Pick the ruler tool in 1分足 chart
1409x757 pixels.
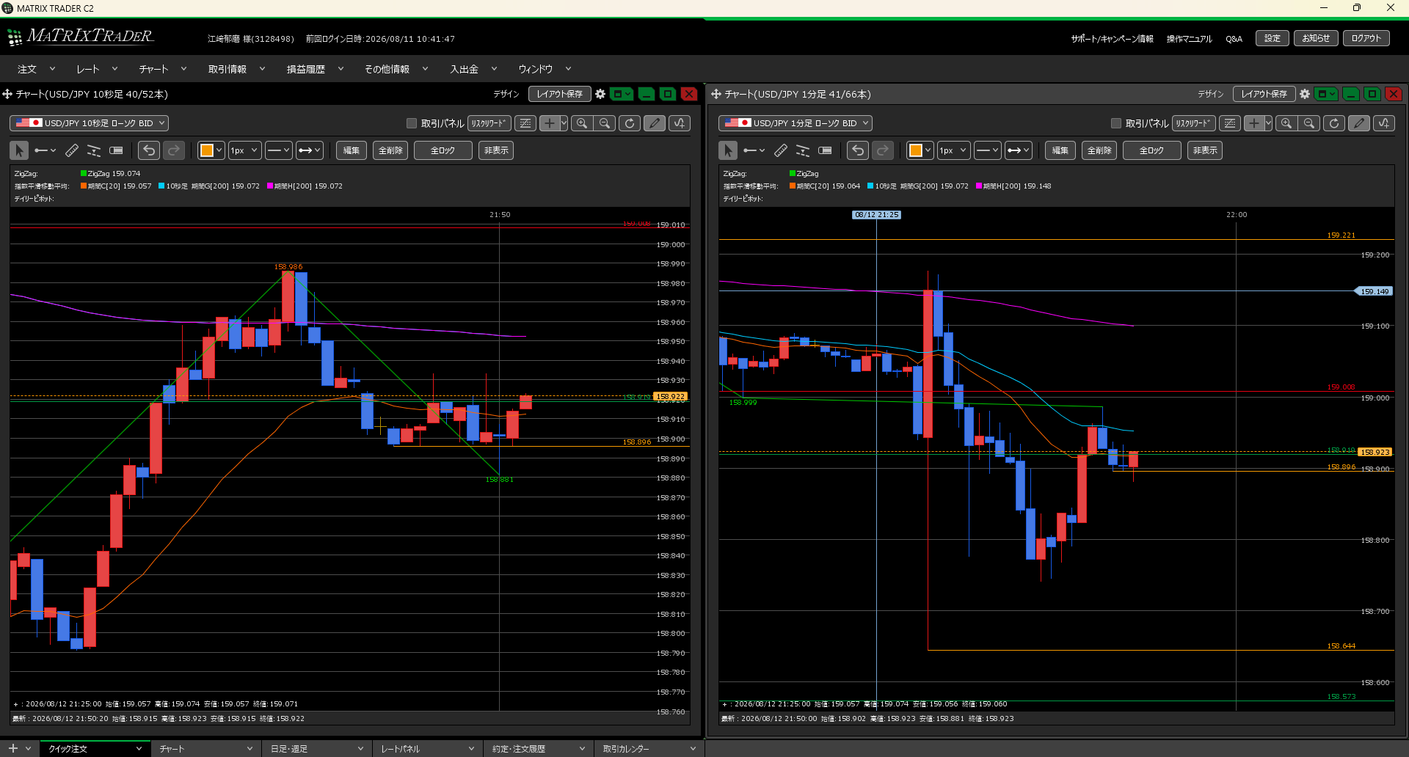click(x=781, y=150)
